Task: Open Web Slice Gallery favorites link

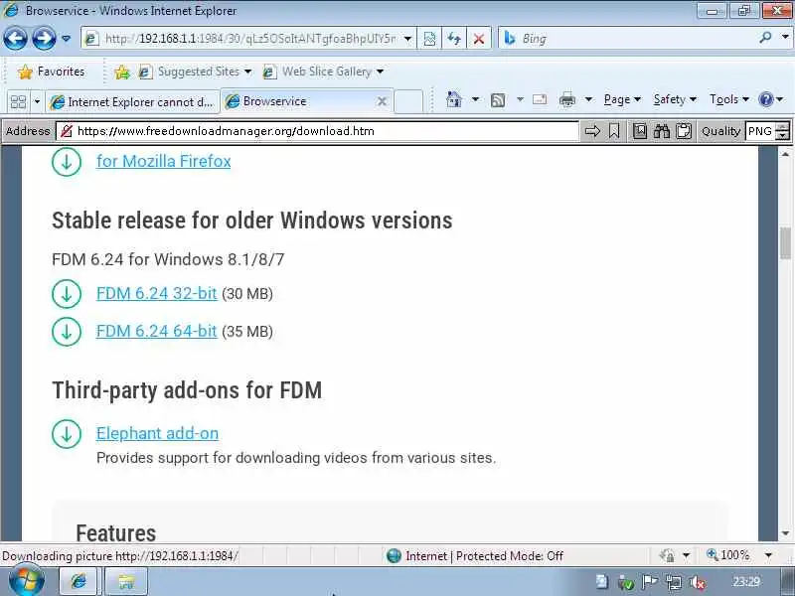Action: [322, 72]
